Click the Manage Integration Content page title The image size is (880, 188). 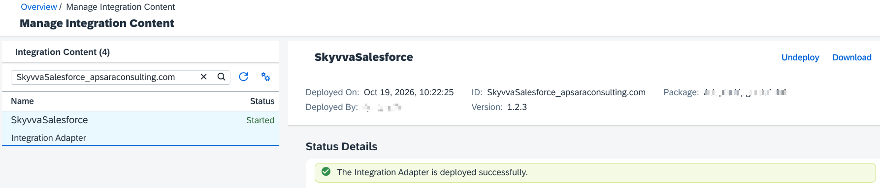pyautogui.click(x=97, y=23)
